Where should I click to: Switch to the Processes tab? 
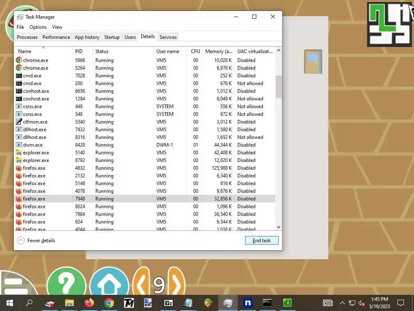click(x=27, y=37)
